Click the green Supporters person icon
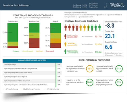Screen dimensions: 127x102 click(65, 52)
